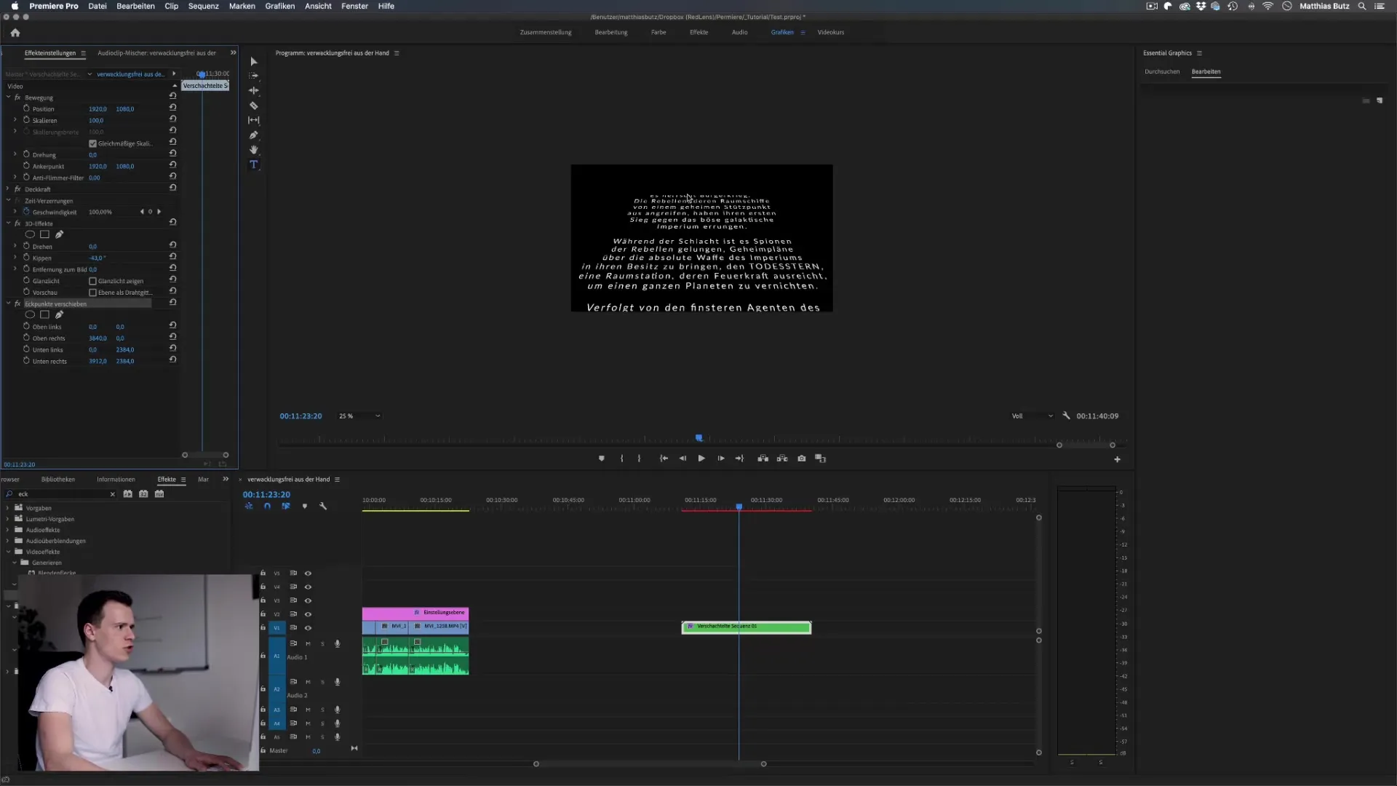Enable Glanzlicht zeigen checkbox

point(92,281)
